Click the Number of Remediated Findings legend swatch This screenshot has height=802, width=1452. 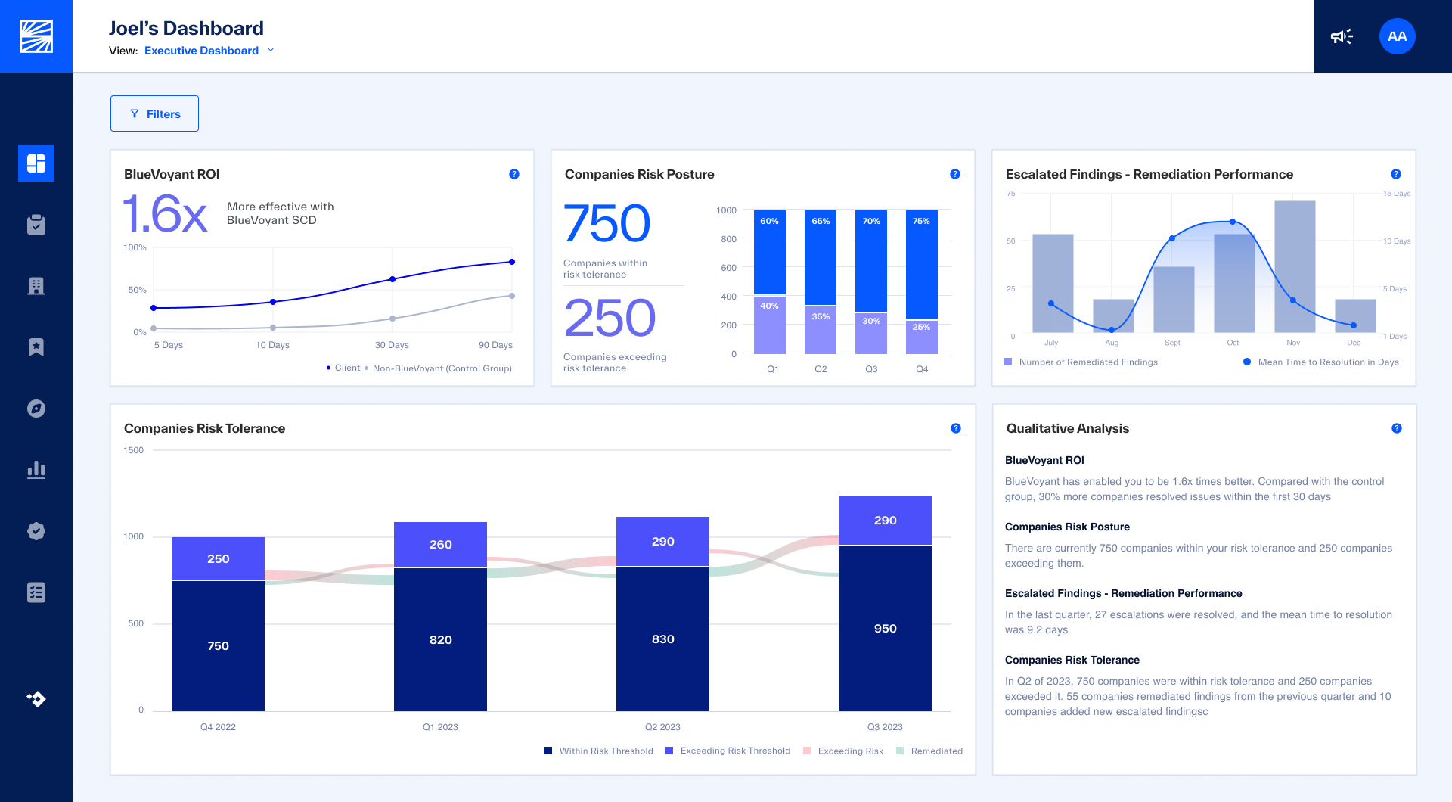[1008, 362]
